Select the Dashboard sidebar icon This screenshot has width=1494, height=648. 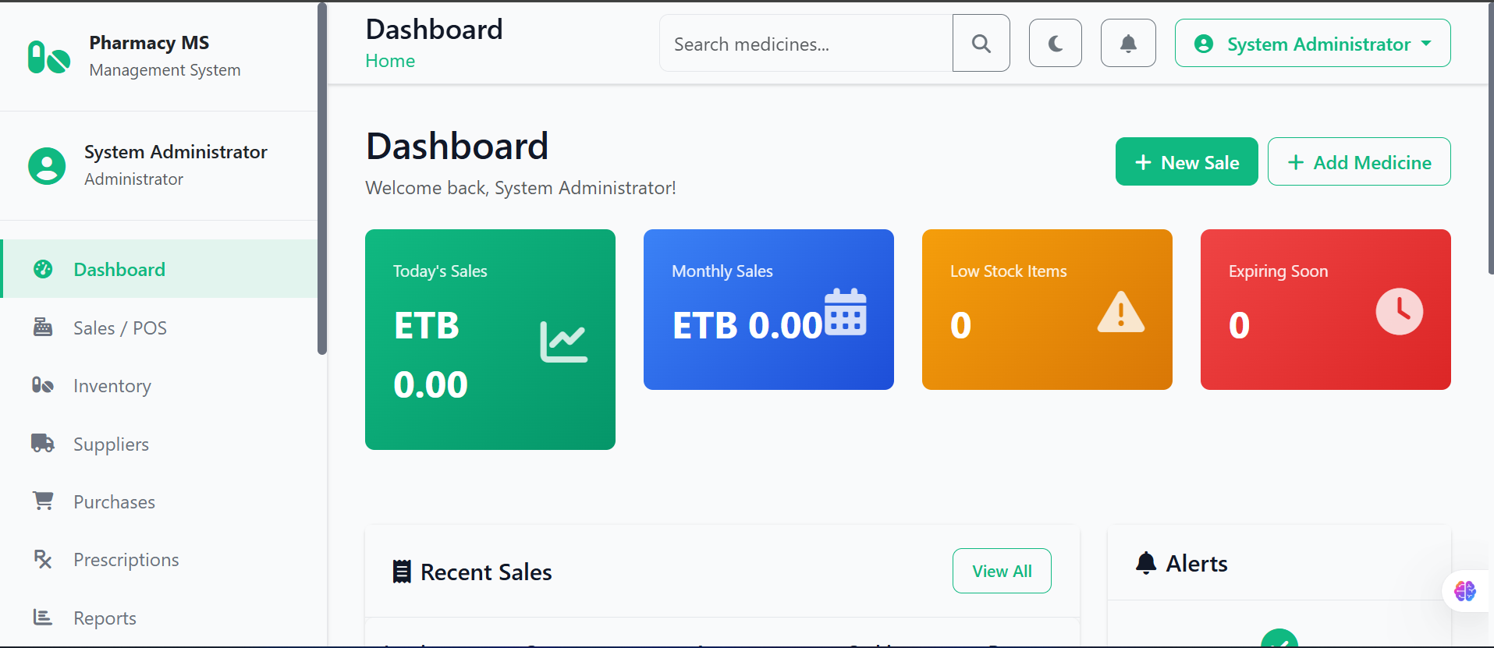(x=43, y=268)
